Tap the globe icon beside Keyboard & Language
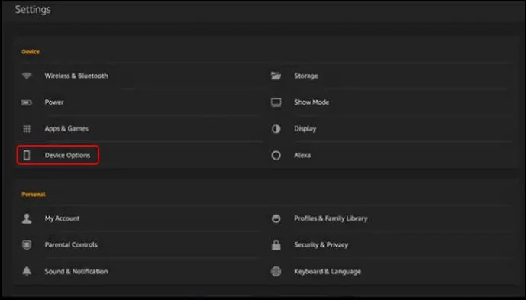526x300 pixels. (x=276, y=271)
